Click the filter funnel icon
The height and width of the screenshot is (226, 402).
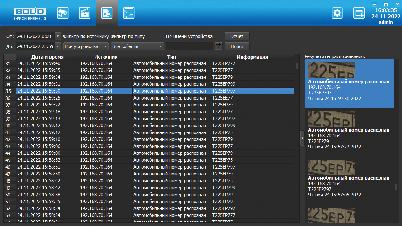[x=219, y=46]
